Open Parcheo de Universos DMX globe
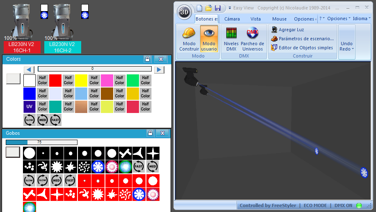Screen dimensions: 376x212 [252, 39]
